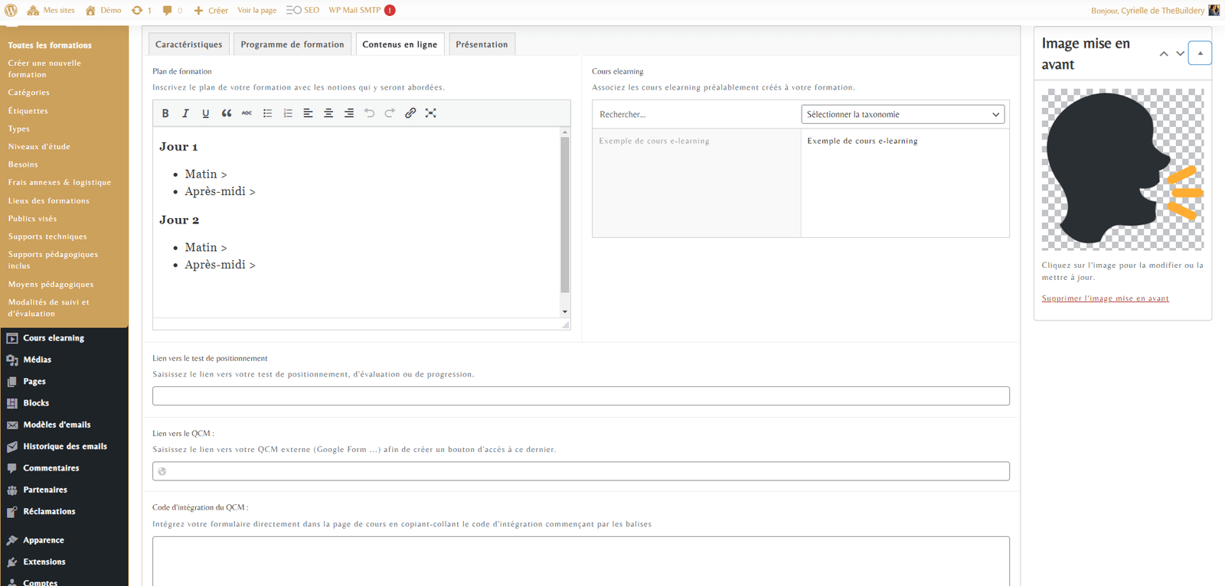Align editor text right
1225x586 pixels.
(349, 113)
